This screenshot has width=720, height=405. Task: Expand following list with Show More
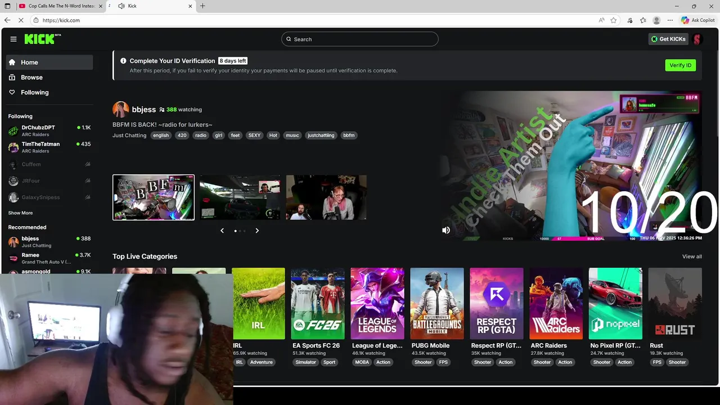click(20, 213)
